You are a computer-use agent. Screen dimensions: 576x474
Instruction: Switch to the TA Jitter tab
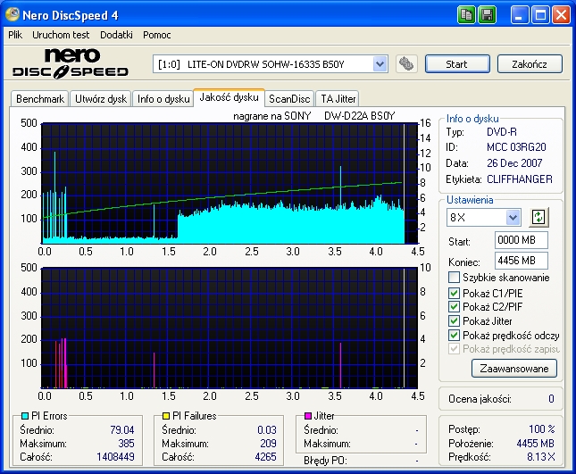[x=338, y=99]
